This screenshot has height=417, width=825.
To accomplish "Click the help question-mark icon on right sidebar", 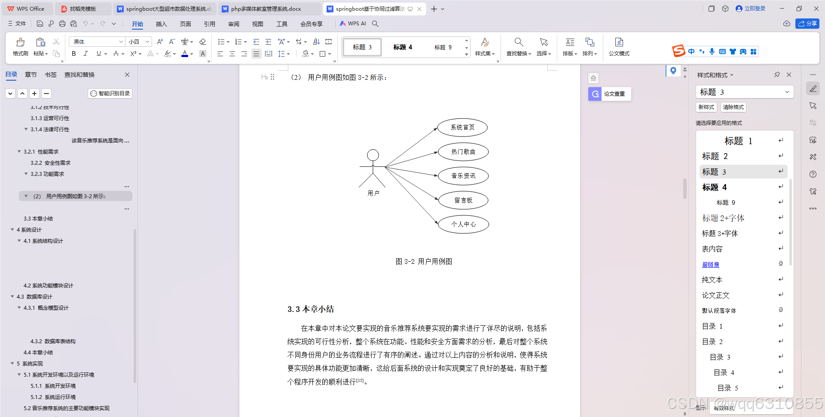I will click(813, 174).
